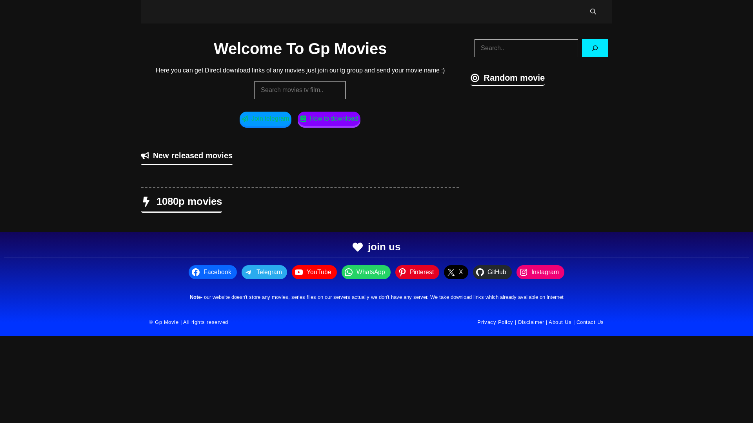Open the Pinterest social link

pos(417,272)
